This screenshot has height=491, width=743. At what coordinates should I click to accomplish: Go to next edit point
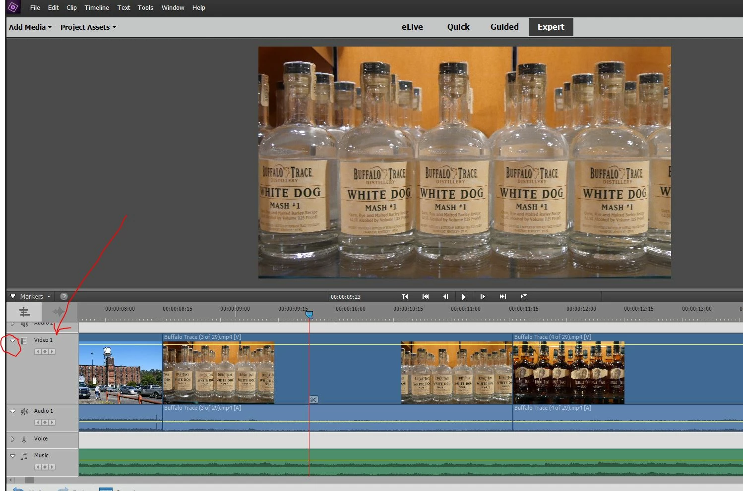(x=503, y=296)
